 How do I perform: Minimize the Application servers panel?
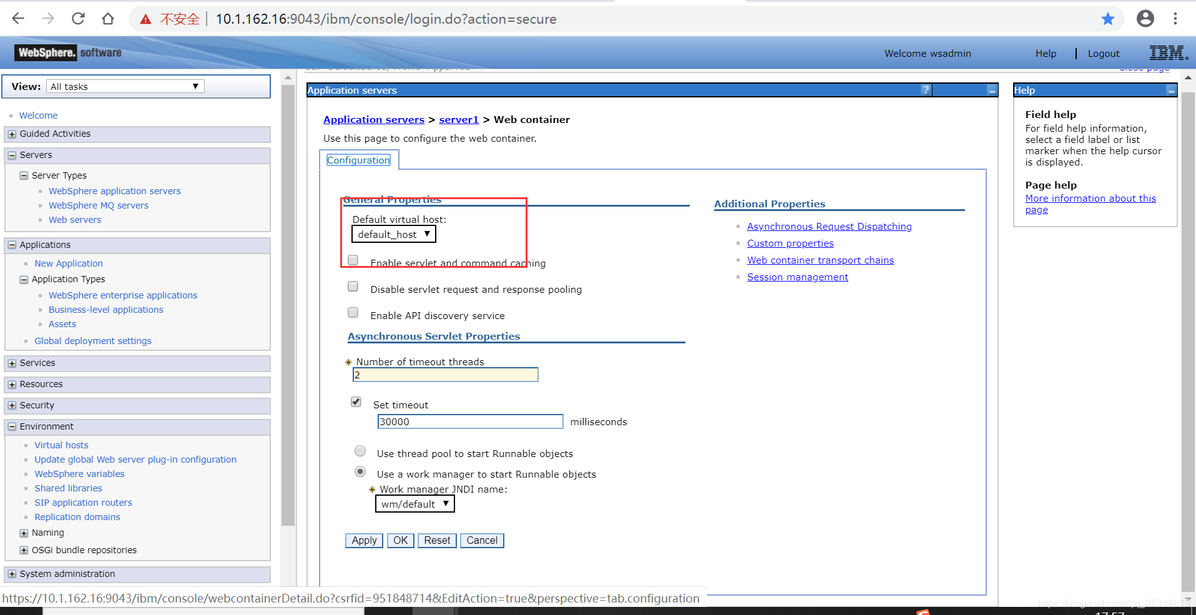[992, 90]
